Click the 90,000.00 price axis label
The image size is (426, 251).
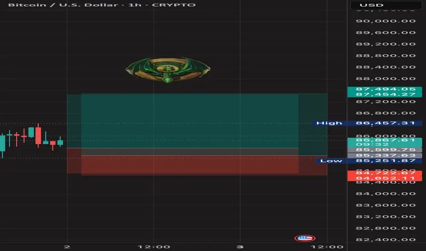coord(386,21)
